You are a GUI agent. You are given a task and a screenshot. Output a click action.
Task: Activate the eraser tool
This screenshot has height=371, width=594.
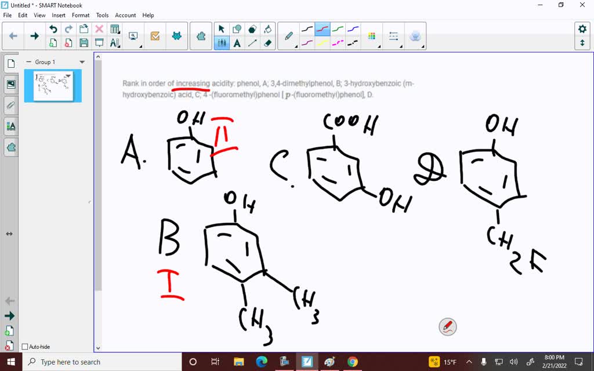269,43
